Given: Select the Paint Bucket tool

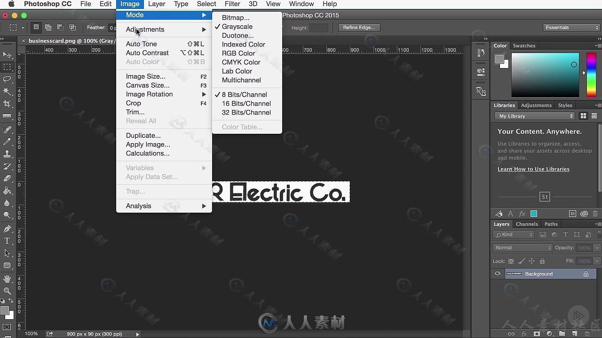Looking at the screenshot, I should pos(7,191).
